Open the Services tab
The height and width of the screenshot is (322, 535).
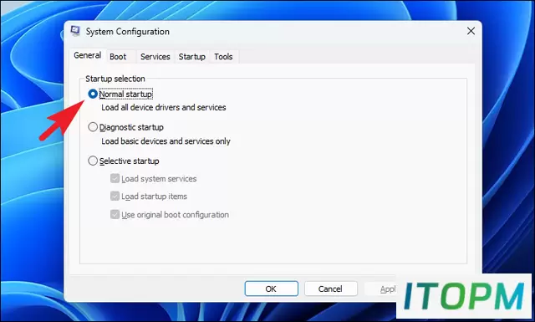[155, 57]
